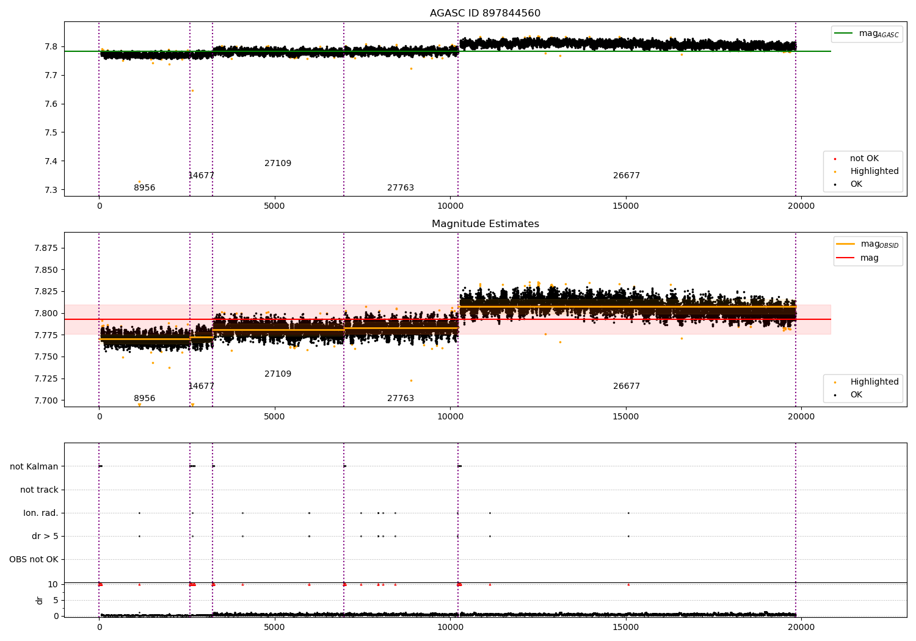
Task: Click the 'dr > 5' row label
Action: (45, 536)
